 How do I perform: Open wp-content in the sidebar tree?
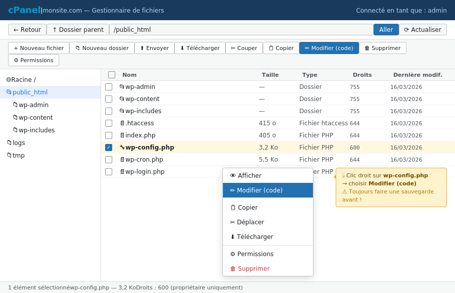coord(50,118)
